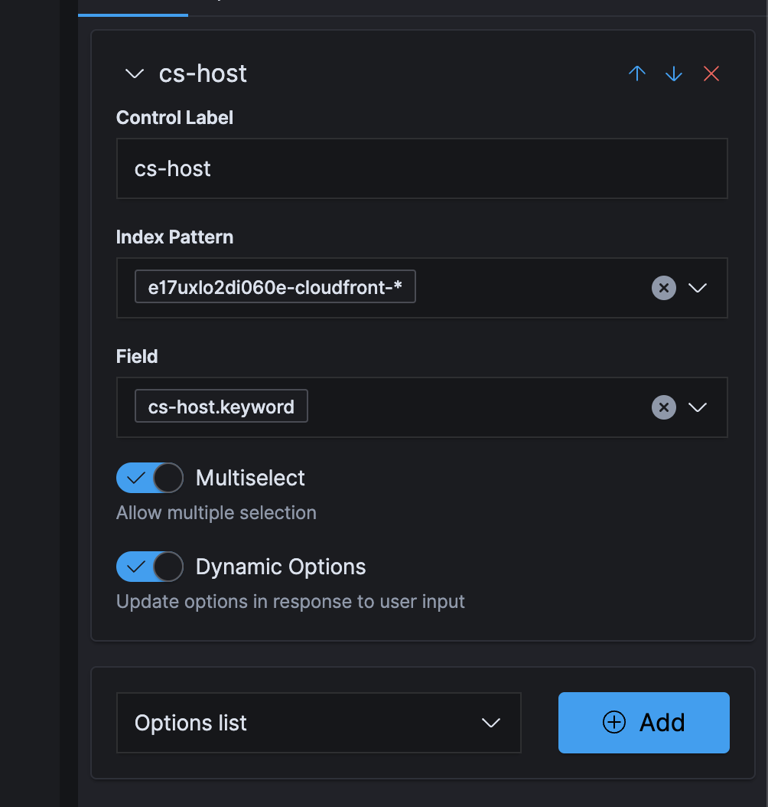Open the Index Pattern dropdown
This screenshot has height=807, width=768.
697,288
